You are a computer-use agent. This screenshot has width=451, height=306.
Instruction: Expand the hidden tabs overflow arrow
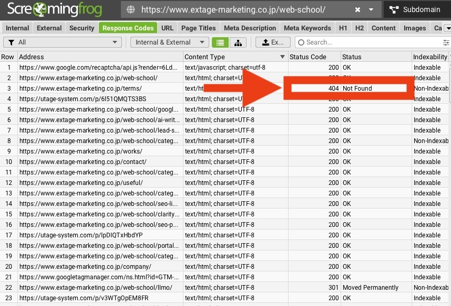[447, 28]
